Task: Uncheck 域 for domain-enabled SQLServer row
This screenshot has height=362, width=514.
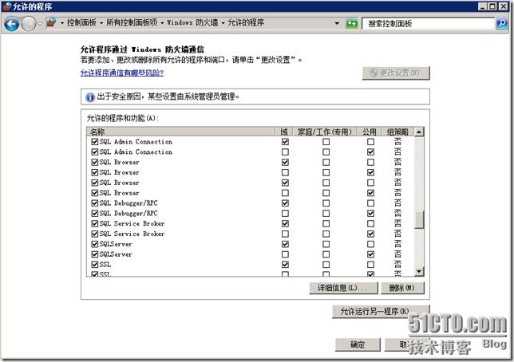Action: [x=285, y=244]
